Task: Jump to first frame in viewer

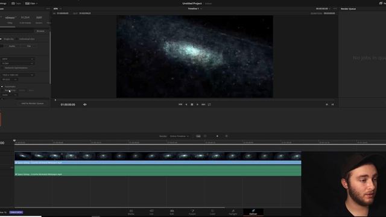Action: point(180,104)
